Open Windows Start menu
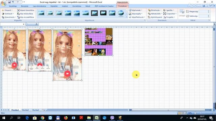216x121 pixels. coord(4,118)
